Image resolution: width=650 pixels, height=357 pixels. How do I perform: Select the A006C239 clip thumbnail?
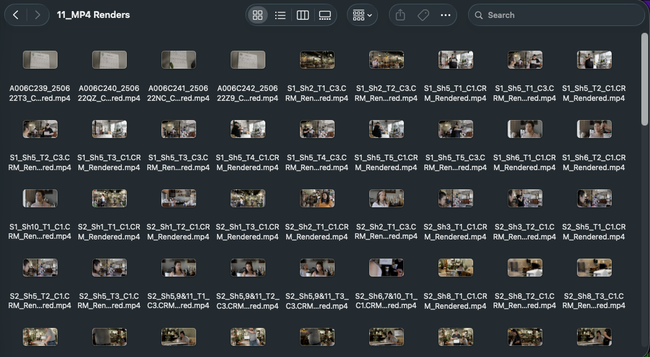coord(40,59)
